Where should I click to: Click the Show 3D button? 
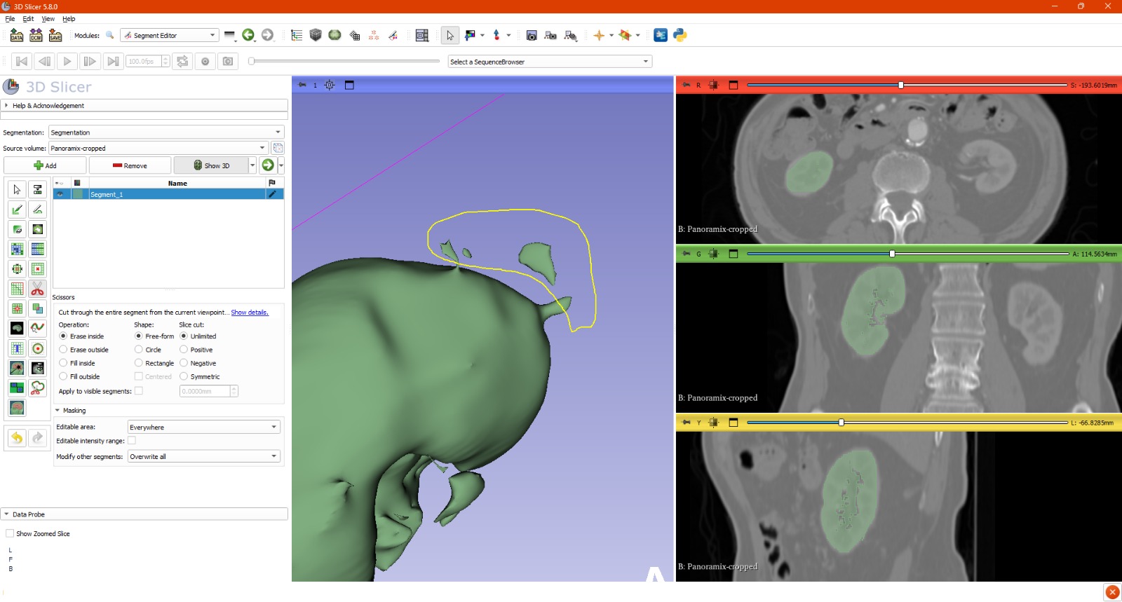[x=212, y=165]
